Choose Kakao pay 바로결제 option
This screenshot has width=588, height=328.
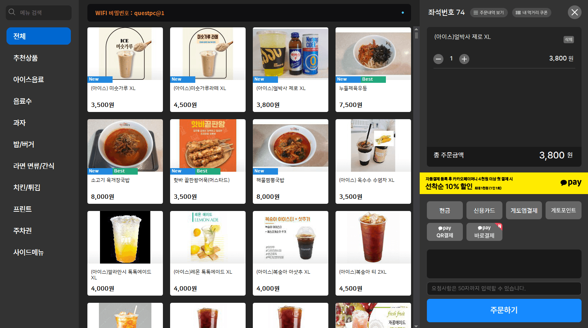click(484, 232)
